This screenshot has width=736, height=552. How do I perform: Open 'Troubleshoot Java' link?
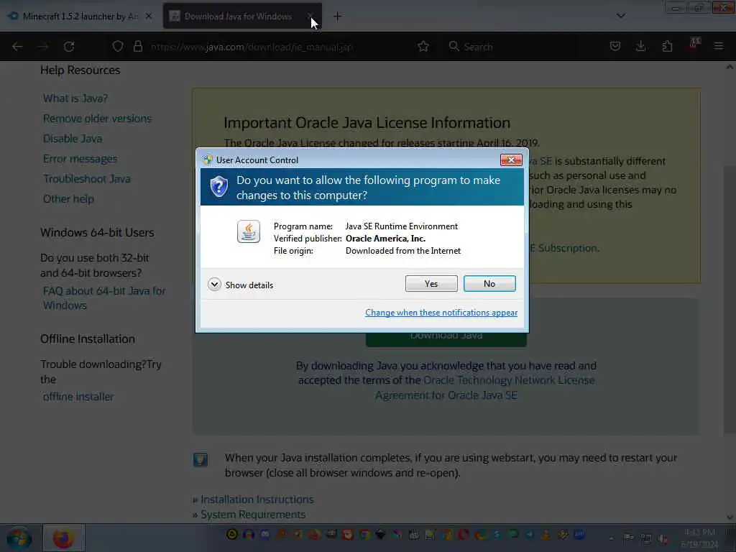point(87,179)
